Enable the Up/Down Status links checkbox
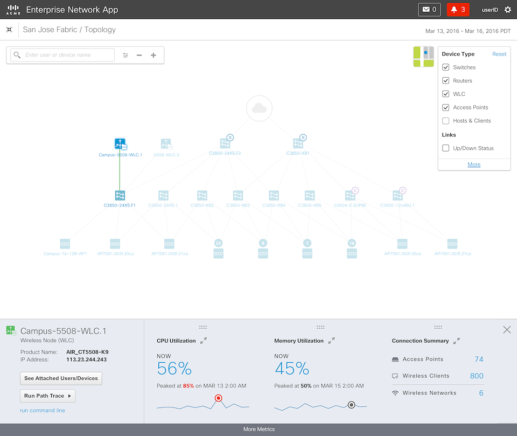This screenshot has height=436, width=517. 445,148
